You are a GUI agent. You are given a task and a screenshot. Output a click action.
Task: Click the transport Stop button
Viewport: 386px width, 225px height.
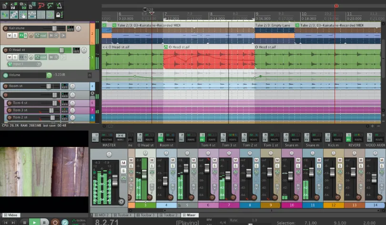click(x=24, y=222)
